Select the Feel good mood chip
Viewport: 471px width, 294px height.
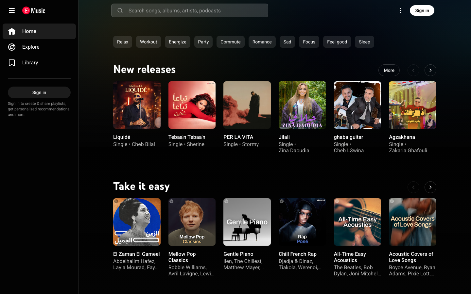click(337, 42)
